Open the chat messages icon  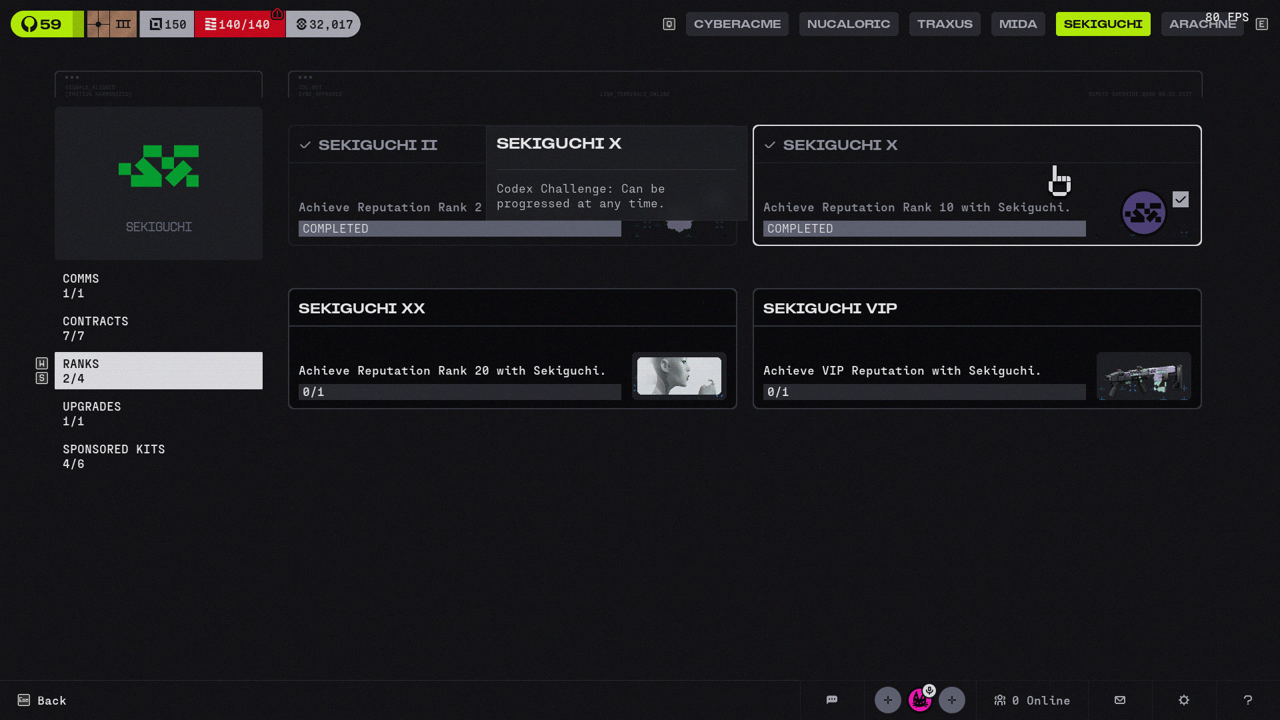tap(832, 700)
